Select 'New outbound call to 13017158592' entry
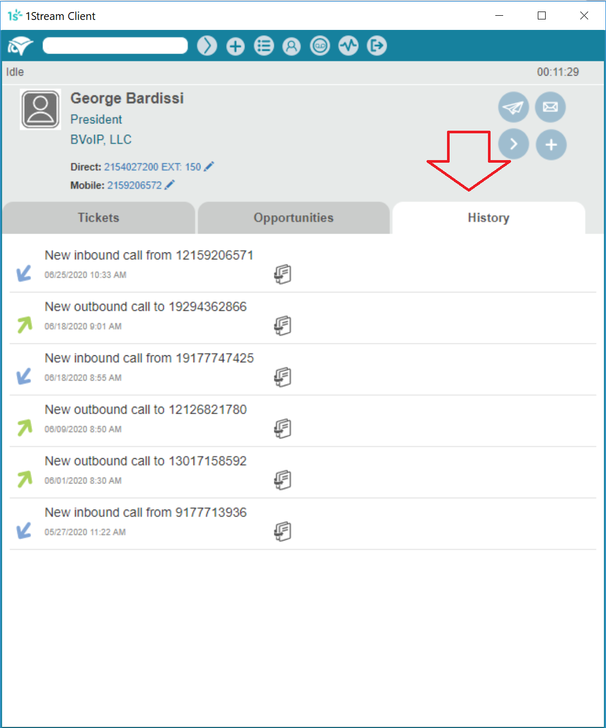Screen dimensions: 606x728 [146, 461]
